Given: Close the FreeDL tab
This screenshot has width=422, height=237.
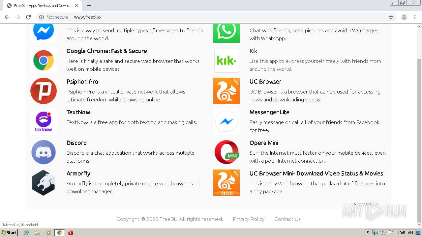Looking at the screenshot, I should click(x=76, y=6).
